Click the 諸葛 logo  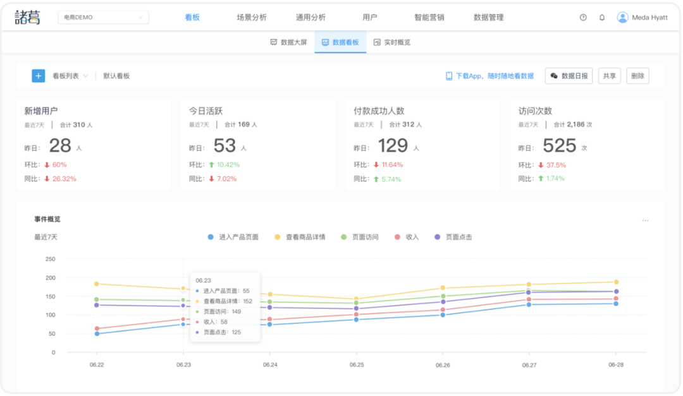click(x=28, y=18)
